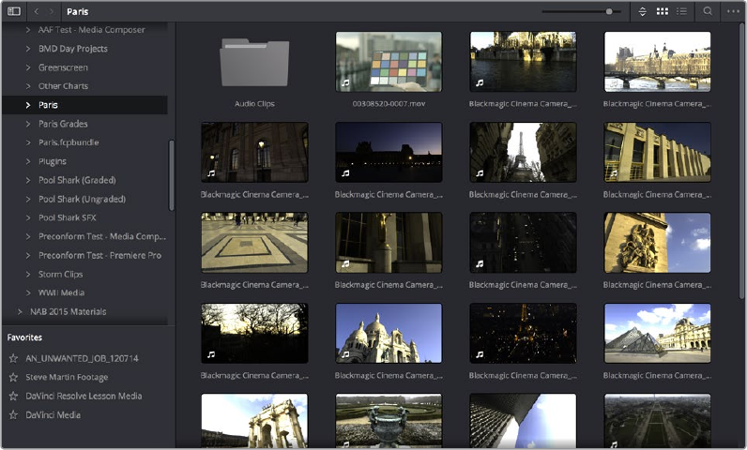Expand the Greenscreen folder chevron

pos(27,67)
